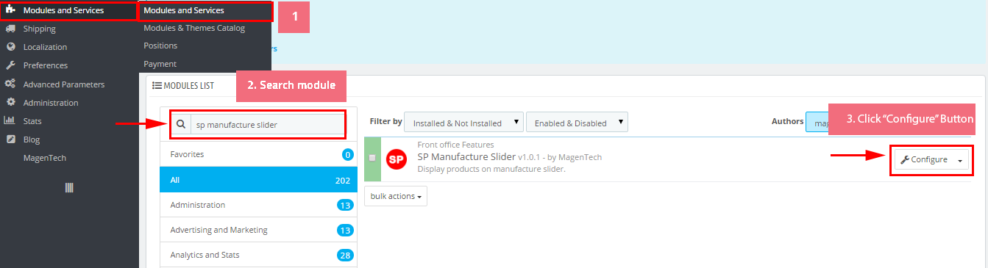Viewport: 988px width, 268px height.
Task: Tick the SP Manufacture Slider checkbox
Action: 372,158
